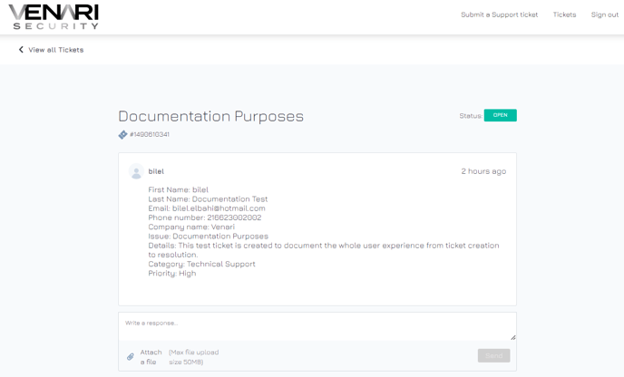Image resolution: width=624 pixels, height=377 pixels.
Task: Click the back chevron arrow icon
Action: point(21,50)
